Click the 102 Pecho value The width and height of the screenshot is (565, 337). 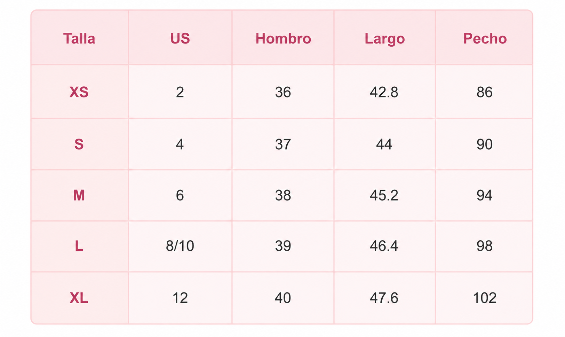(485, 298)
